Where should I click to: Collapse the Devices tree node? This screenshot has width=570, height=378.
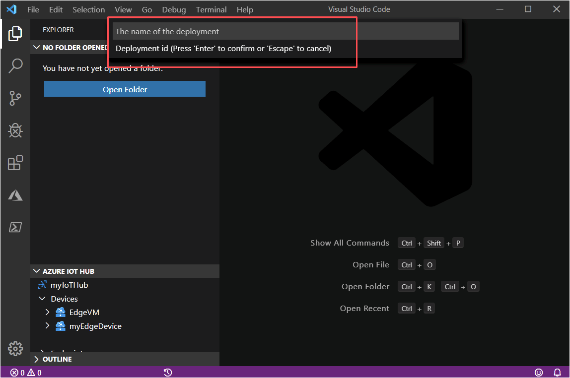tap(42, 299)
